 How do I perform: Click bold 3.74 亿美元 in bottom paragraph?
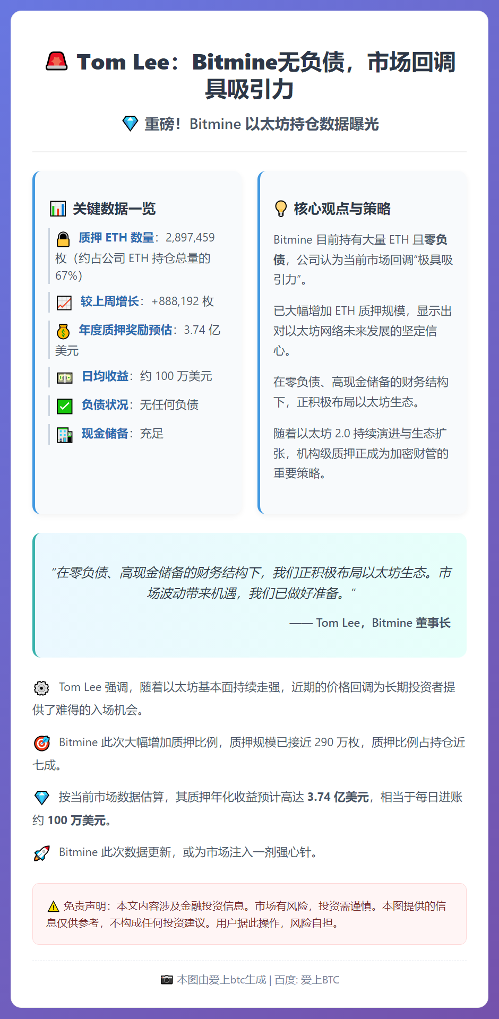[x=338, y=797]
